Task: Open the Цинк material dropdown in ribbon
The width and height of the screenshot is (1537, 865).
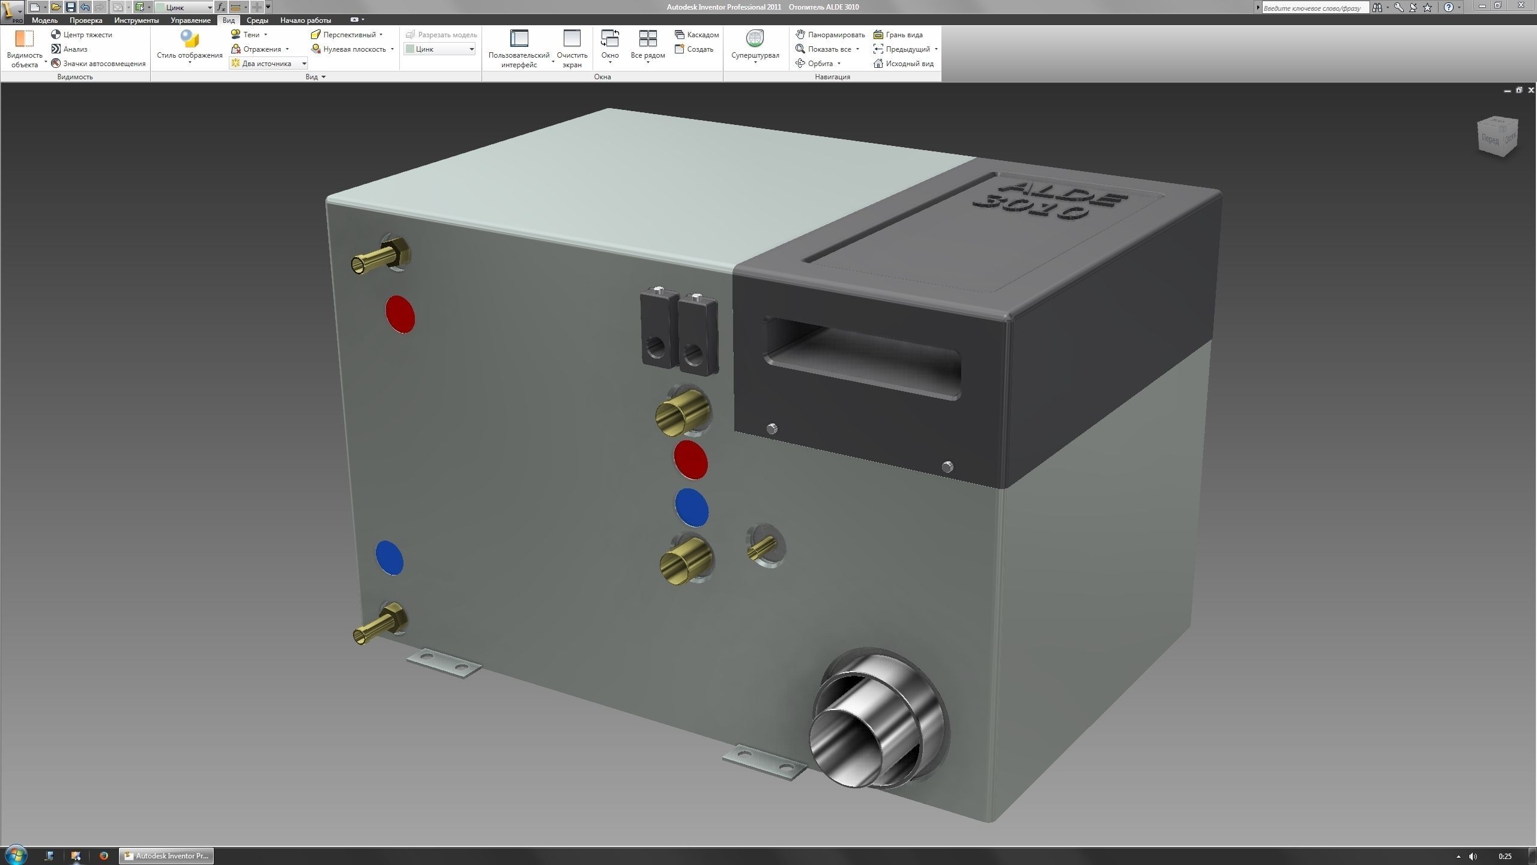Action: click(x=471, y=49)
